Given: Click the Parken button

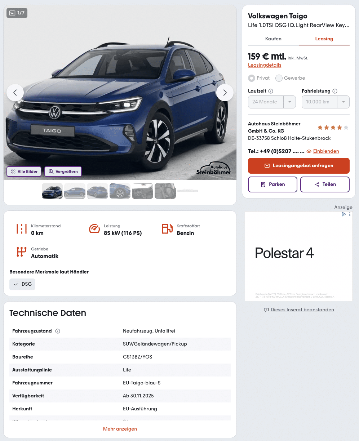Looking at the screenshot, I should point(272,184).
